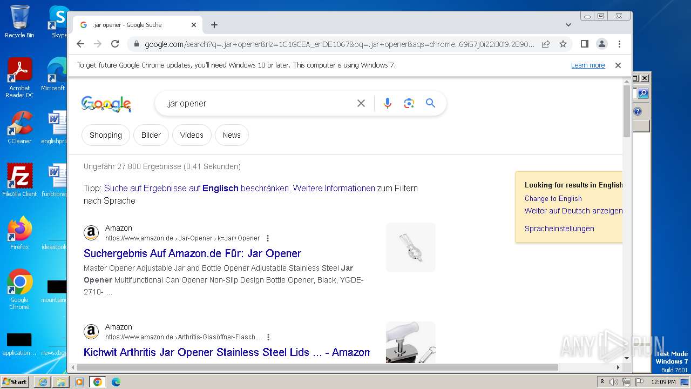Open more options for second Amazon result
This screenshot has width=691, height=389.
click(268, 337)
